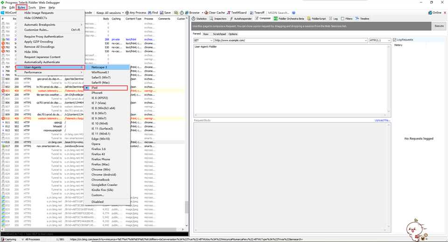The image size is (448, 242).
Task: Select Customize Rules menu entry
Action: pyautogui.click(x=50, y=30)
